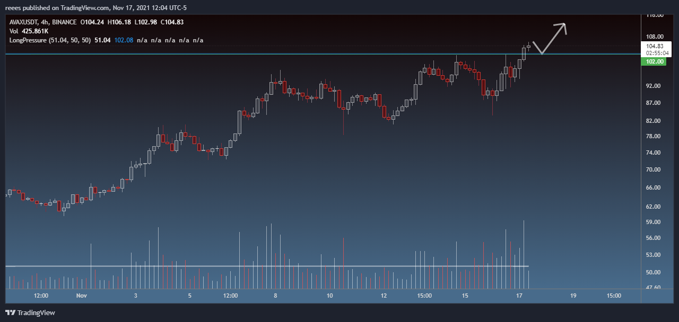Screen dimensions: 679x322
Task: Click the LongPressure indicator name
Action: coord(28,40)
